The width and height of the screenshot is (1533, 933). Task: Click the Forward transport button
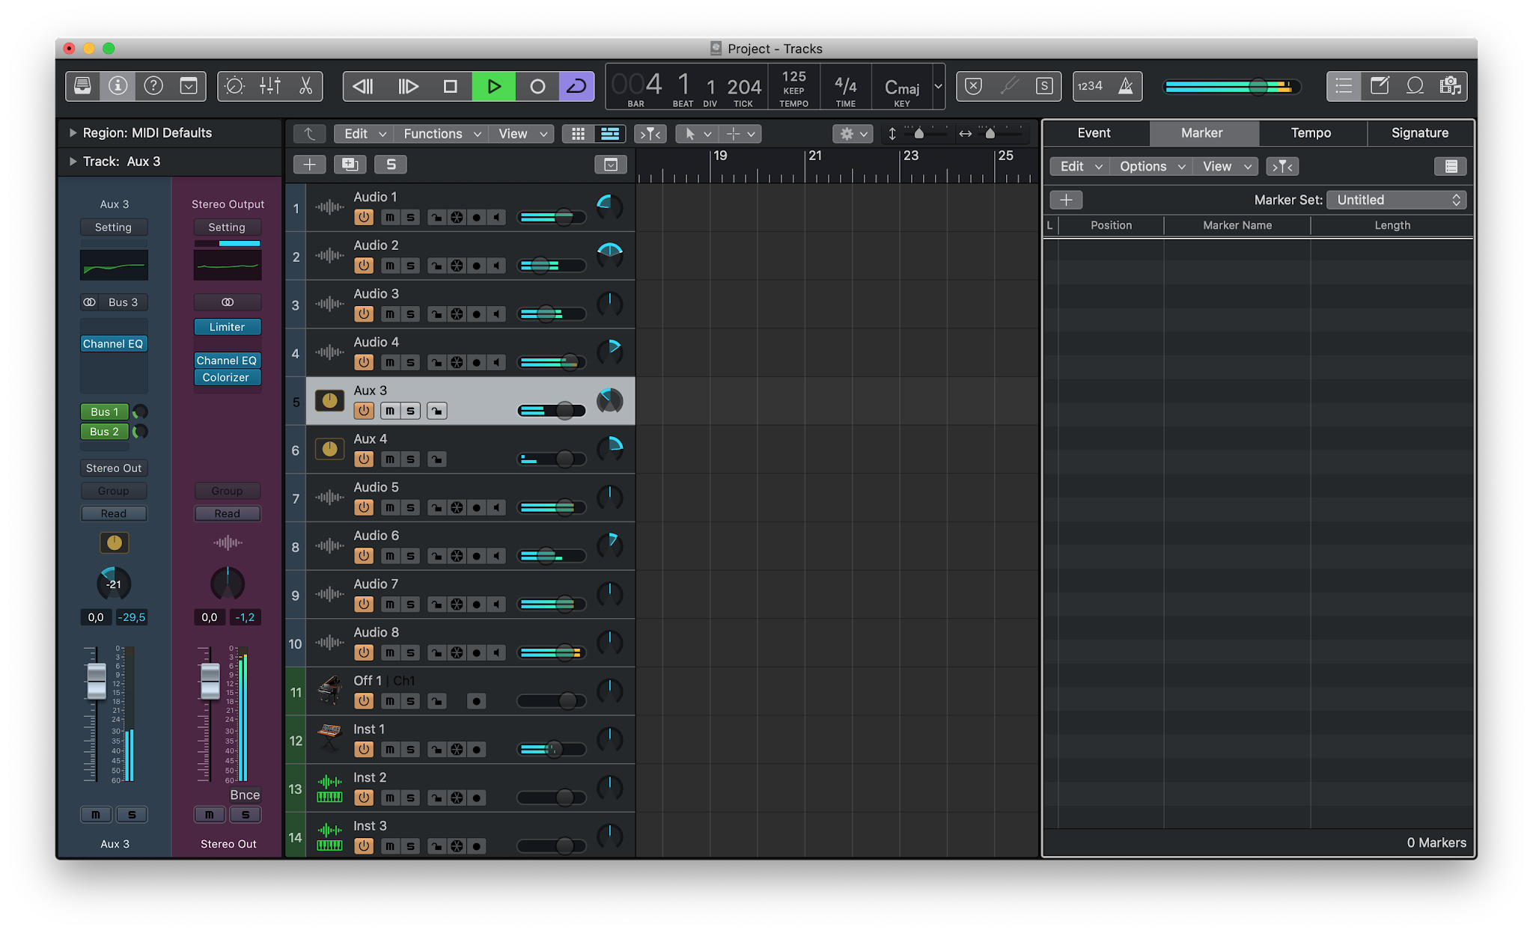407,86
